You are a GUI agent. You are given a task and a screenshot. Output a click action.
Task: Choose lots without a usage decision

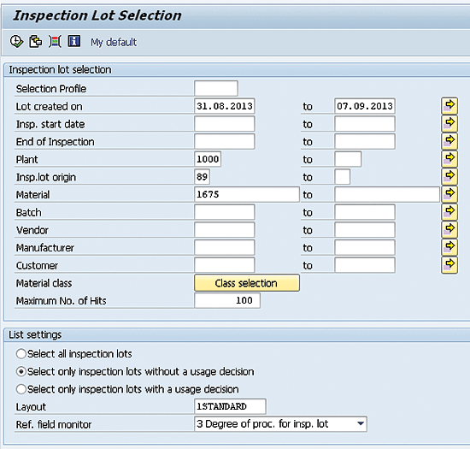(x=21, y=372)
